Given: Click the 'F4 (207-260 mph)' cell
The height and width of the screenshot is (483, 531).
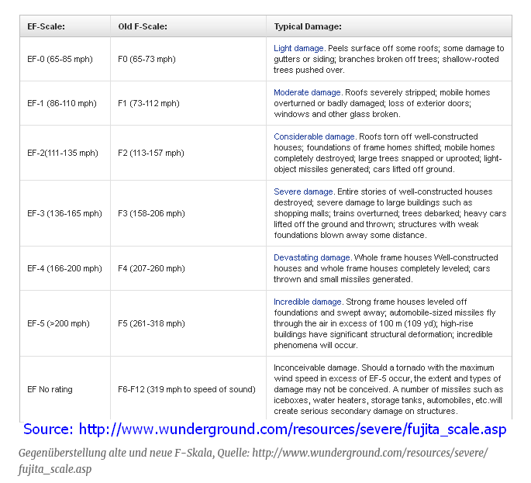Looking at the screenshot, I should 151,268.
